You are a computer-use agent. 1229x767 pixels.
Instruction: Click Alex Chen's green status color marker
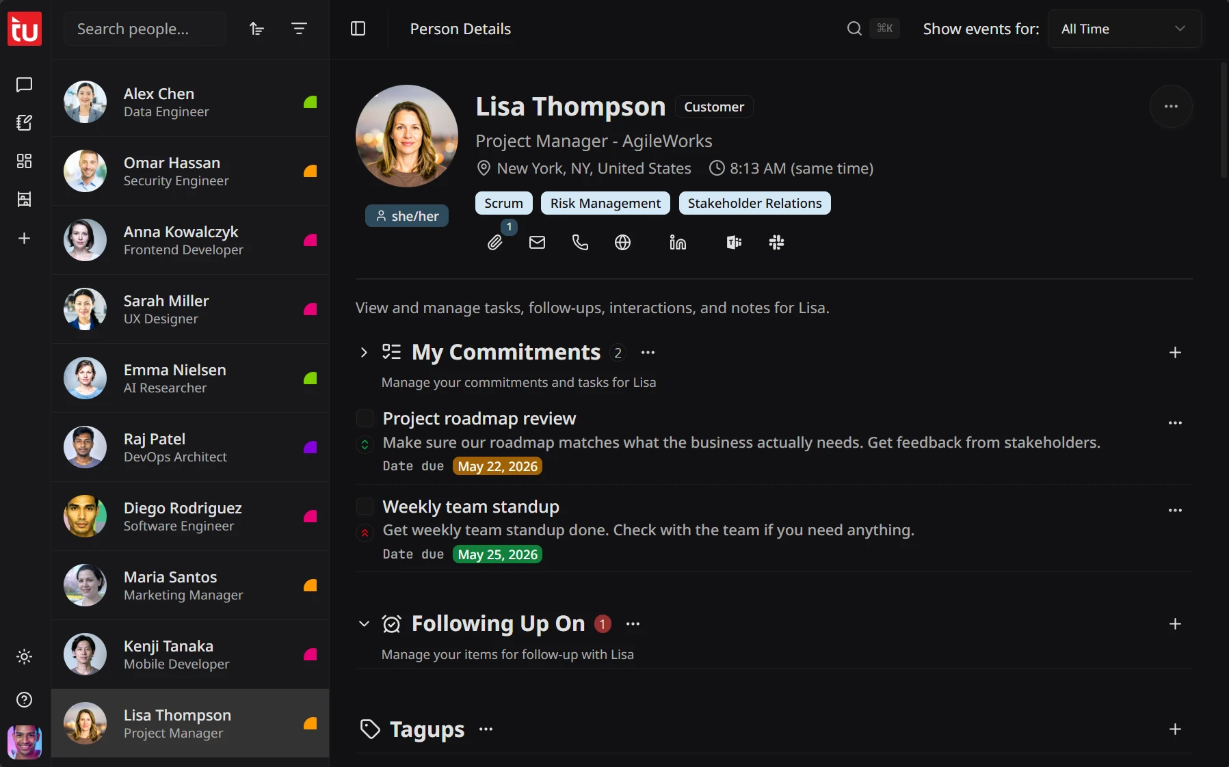310,102
